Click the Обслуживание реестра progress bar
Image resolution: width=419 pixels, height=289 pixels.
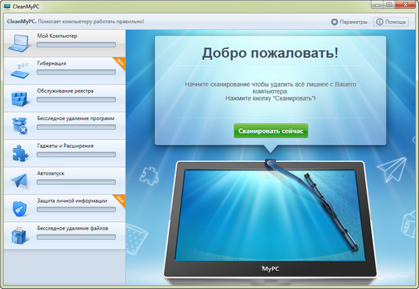pyautogui.click(x=76, y=100)
